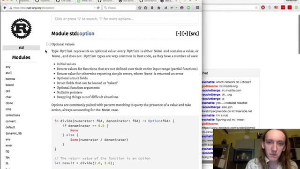Image resolution: width=300 pixels, height=169 pixels.
Task: Open the 'any' module in the sidebar
Action: click(x=8, y=67)
